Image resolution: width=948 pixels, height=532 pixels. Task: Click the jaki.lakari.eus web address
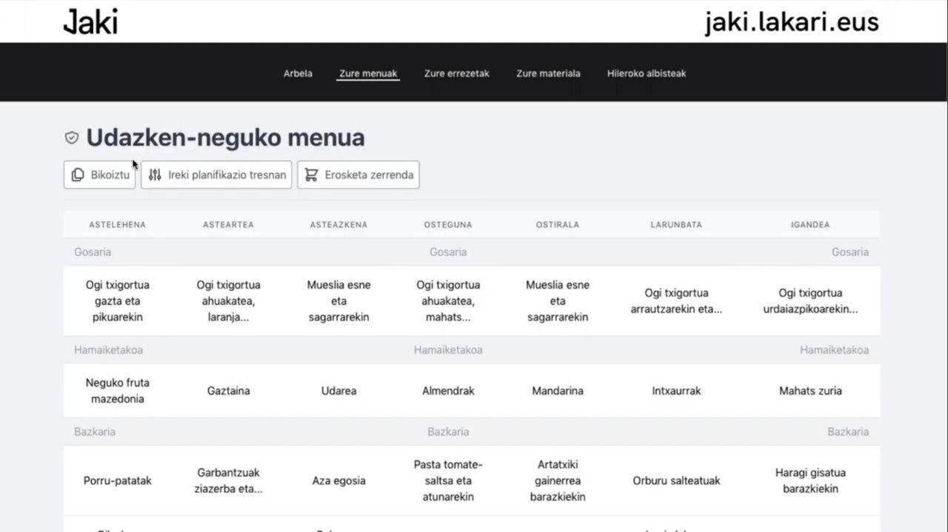[791, 22]
